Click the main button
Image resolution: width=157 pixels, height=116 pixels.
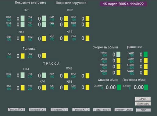tap(143, 110)
